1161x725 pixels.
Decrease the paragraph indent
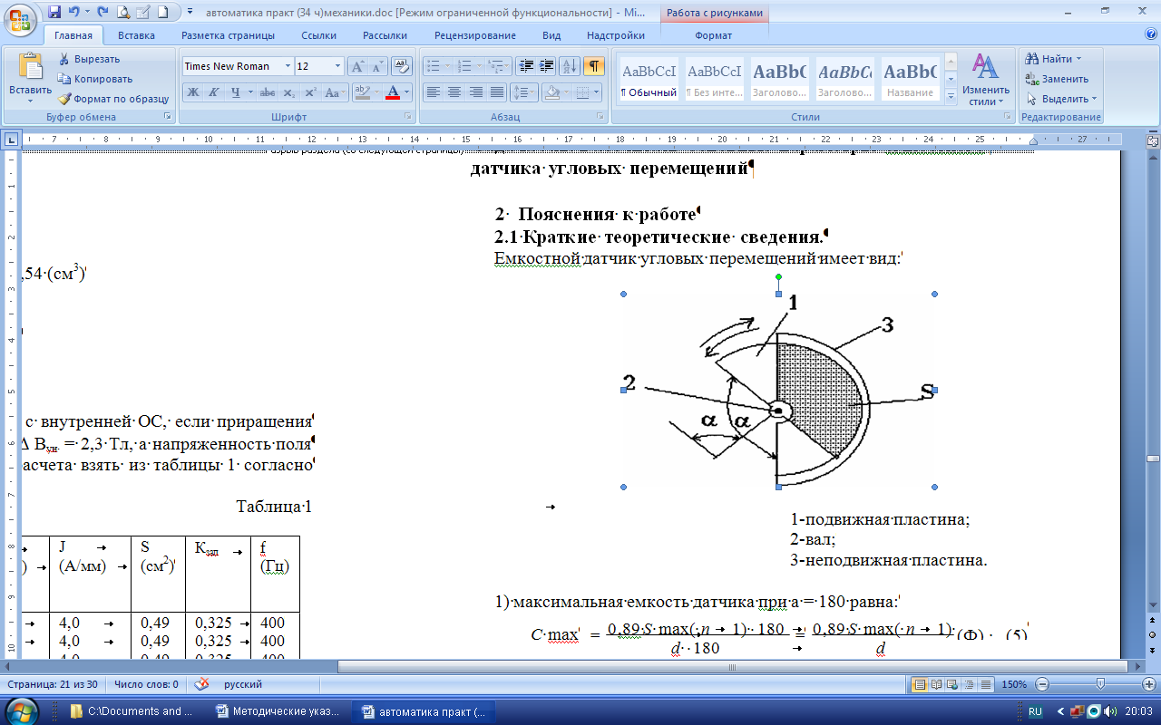pos(525,66)
